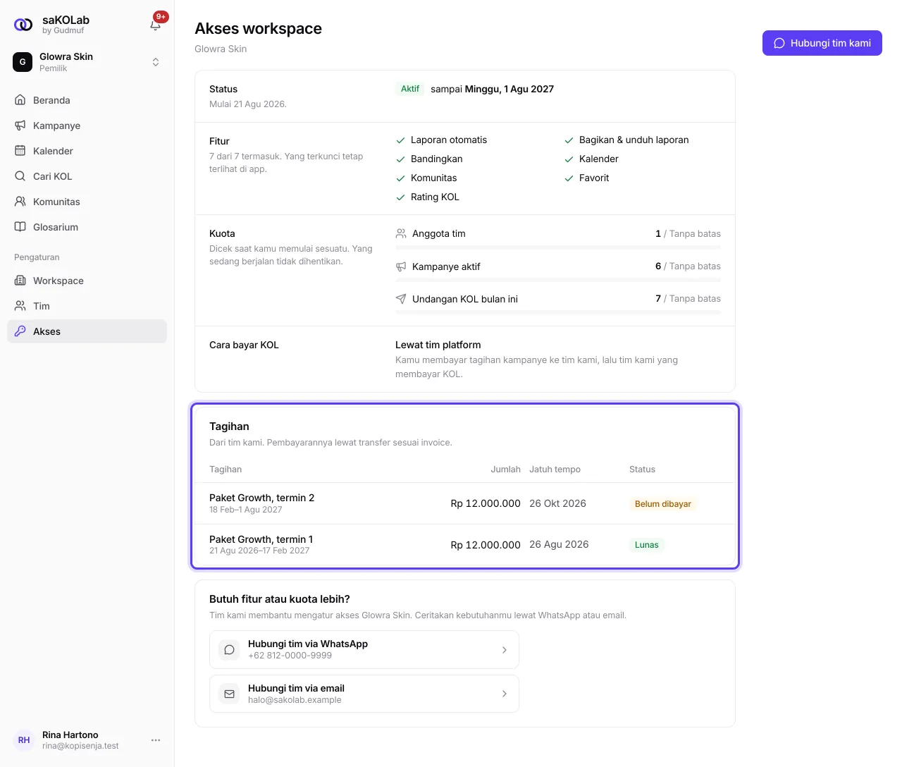902x767 pixels.
Task: Open the Glosarium page
Action: pos(87,227)
